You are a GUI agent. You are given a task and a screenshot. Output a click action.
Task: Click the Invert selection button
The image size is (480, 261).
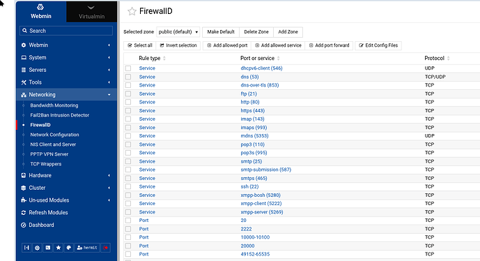pos(178,45)
